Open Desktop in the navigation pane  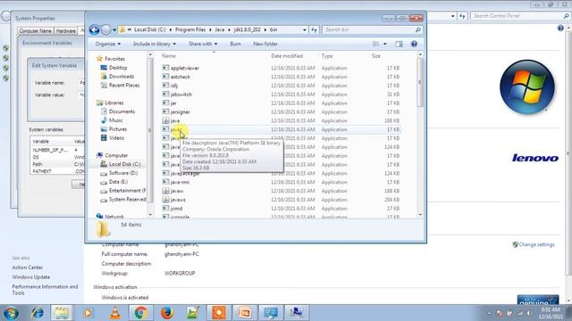click(x=118, y=68)
